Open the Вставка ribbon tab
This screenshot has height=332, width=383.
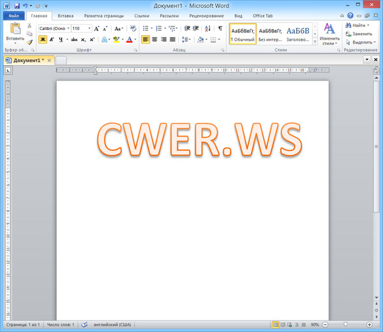[x=65, y=15]
